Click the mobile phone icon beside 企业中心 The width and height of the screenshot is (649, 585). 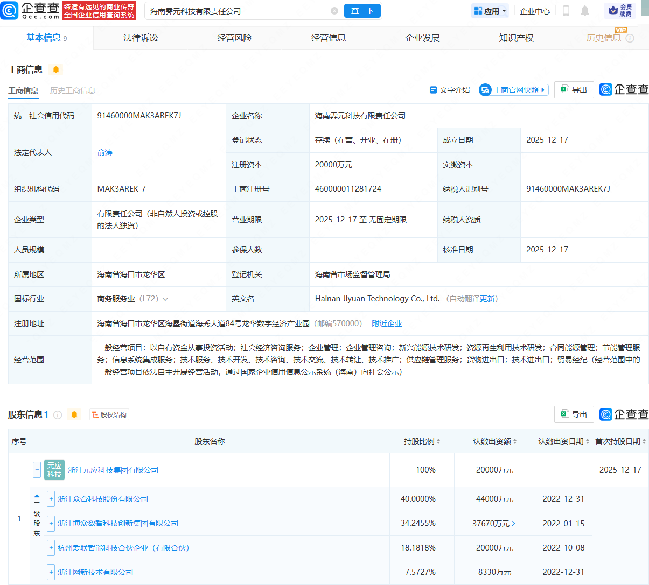(x=566, y=11)
